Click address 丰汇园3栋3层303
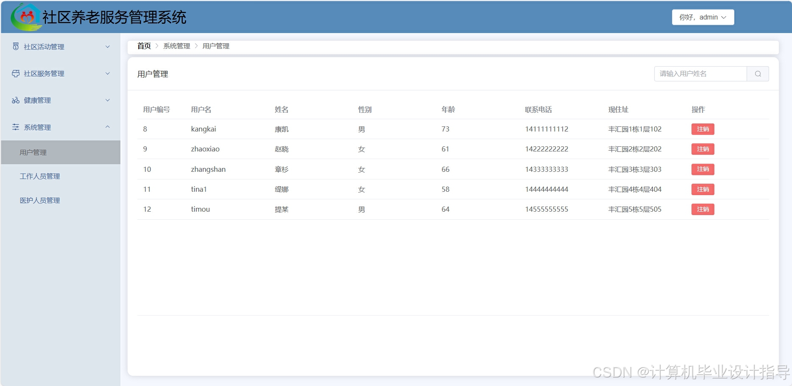Image resolution: width=792 pixels, height=386 pixels. click(x=635, y=169)
